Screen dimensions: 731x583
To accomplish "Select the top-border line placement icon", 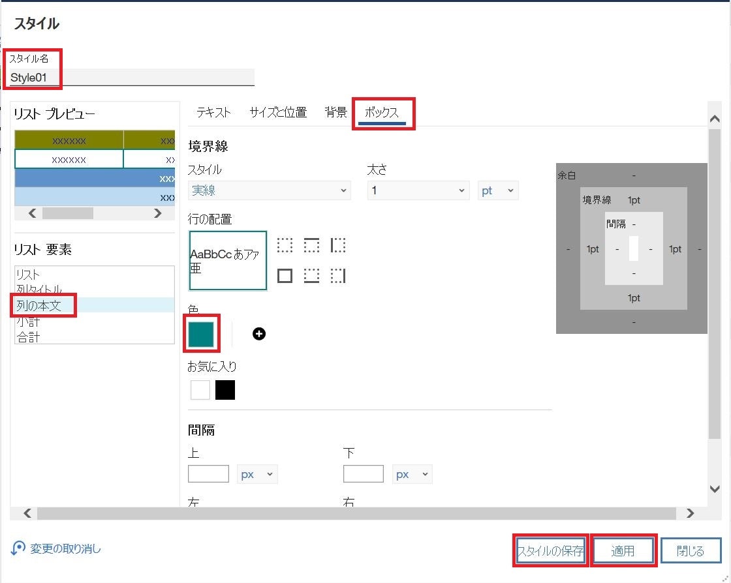I will point(311,245).
